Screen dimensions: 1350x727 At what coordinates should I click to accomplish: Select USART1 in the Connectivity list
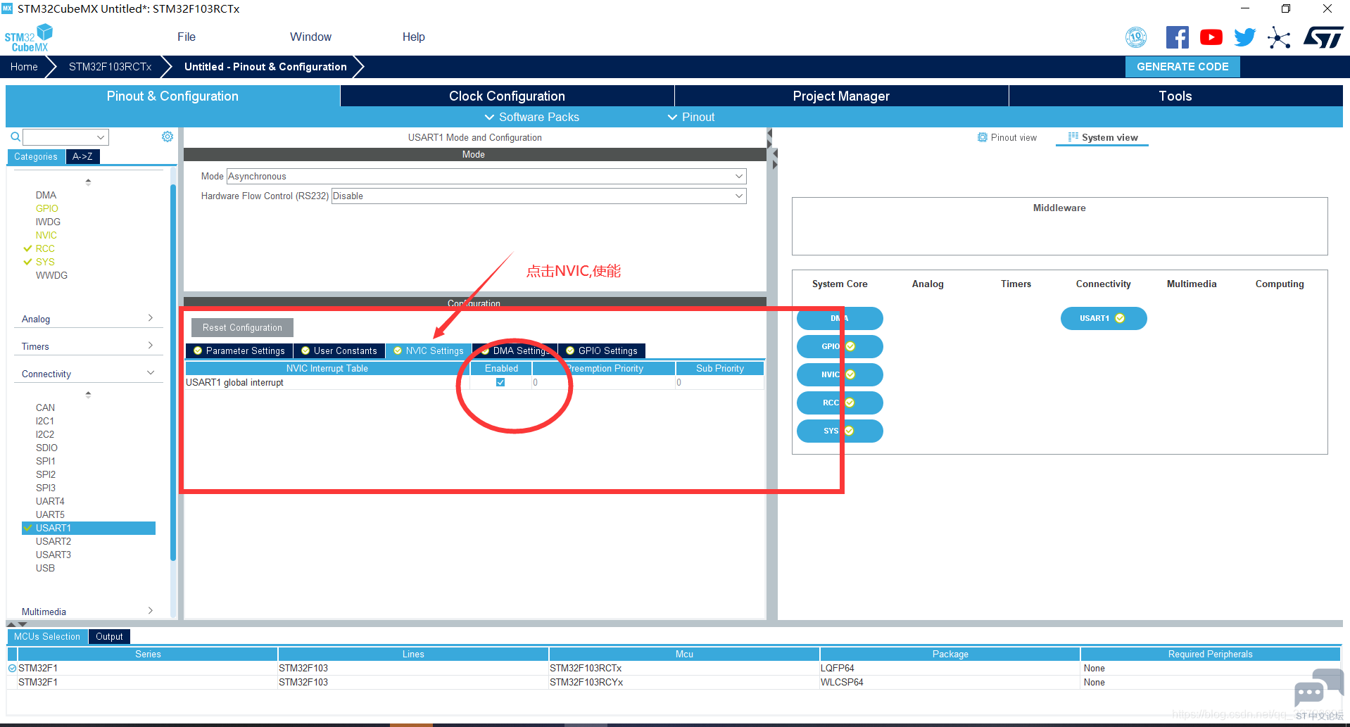tap(88, 528)
